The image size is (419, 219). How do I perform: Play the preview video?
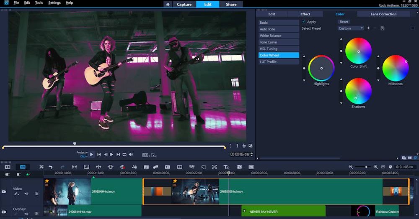pos(91,155)
